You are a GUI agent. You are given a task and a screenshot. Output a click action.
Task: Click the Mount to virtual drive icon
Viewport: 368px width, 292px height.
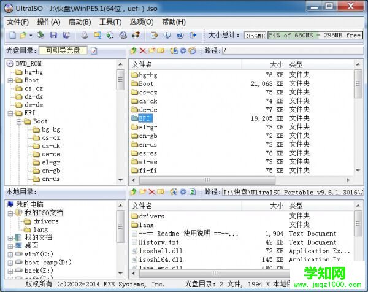123,36
